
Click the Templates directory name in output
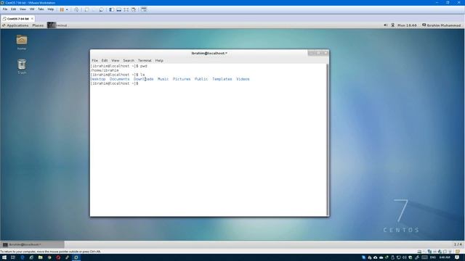pos(222,79)
